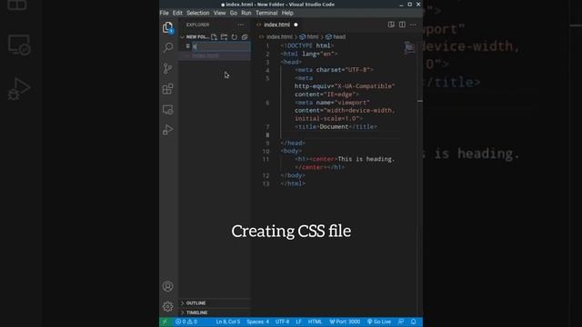Open the File menu
This screenshot has height=327, width=582.
164,13
